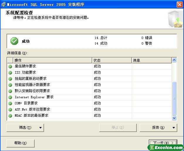Open help with the 帮助(H) button
The height and width of the screenshot is (151, 184).
point(21,143)
